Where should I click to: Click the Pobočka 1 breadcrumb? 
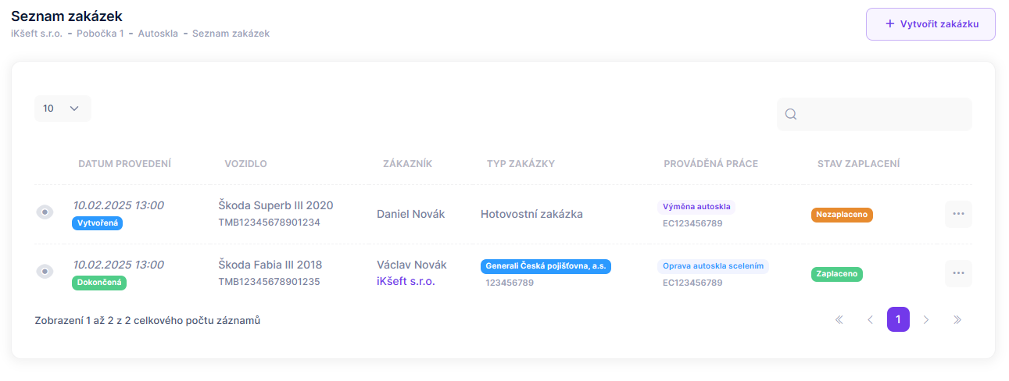coord(100,34)
